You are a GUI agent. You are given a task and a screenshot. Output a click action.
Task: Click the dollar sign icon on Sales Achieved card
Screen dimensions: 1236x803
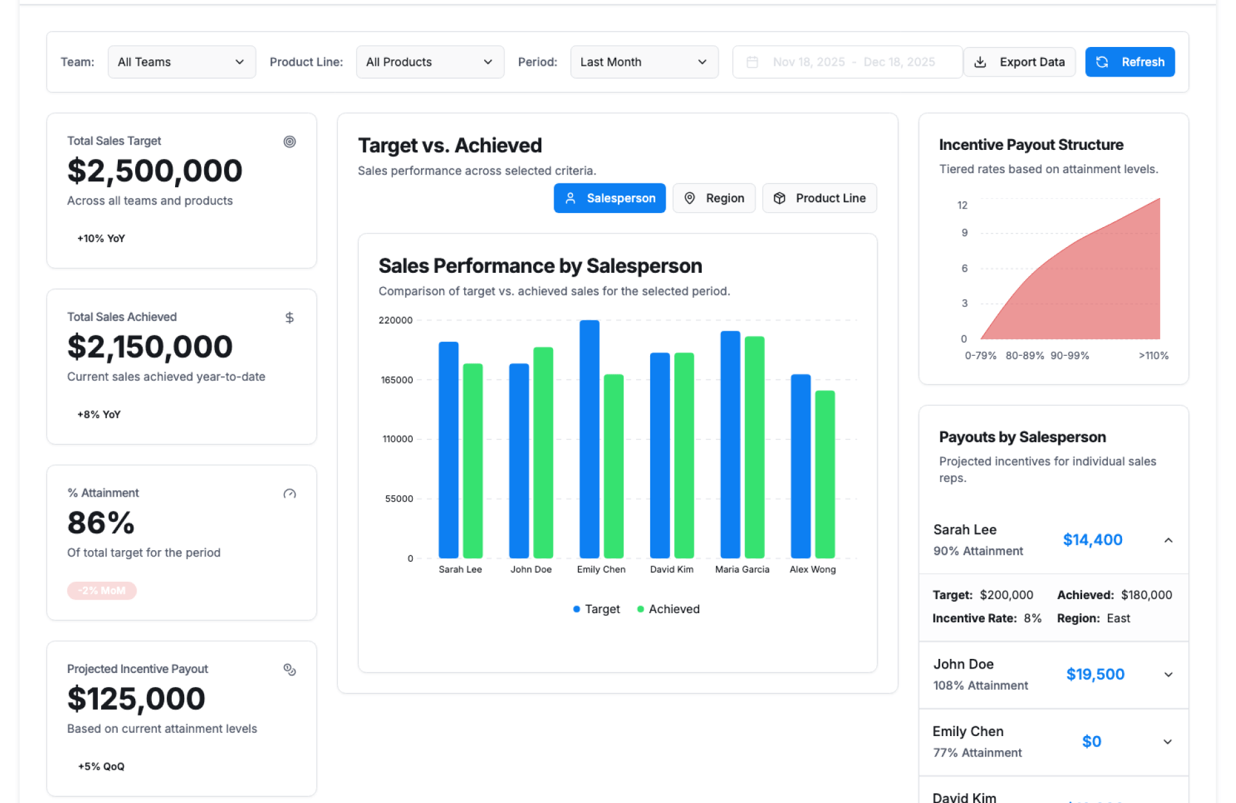click(x=290, y=318)
